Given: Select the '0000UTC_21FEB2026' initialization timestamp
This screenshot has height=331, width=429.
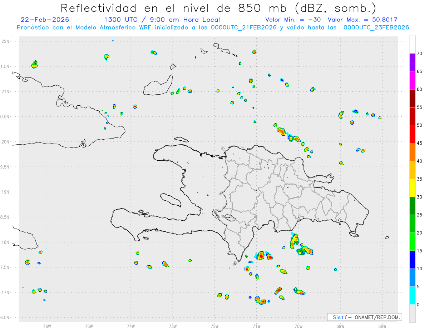Looking at the screenshot, I should (x=244, y=27).
